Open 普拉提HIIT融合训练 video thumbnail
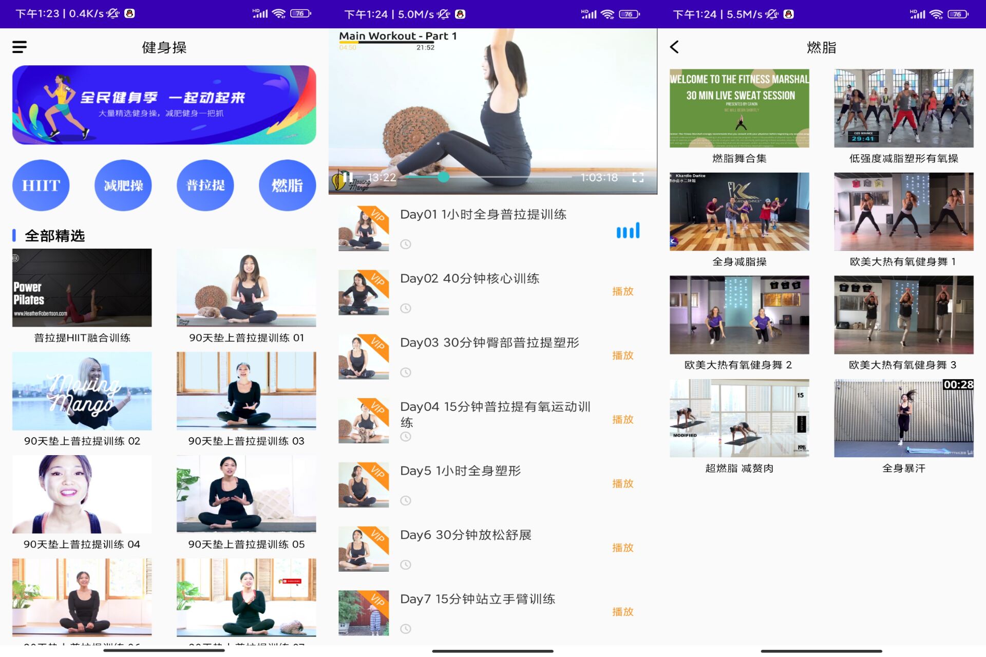 [82, 288]
